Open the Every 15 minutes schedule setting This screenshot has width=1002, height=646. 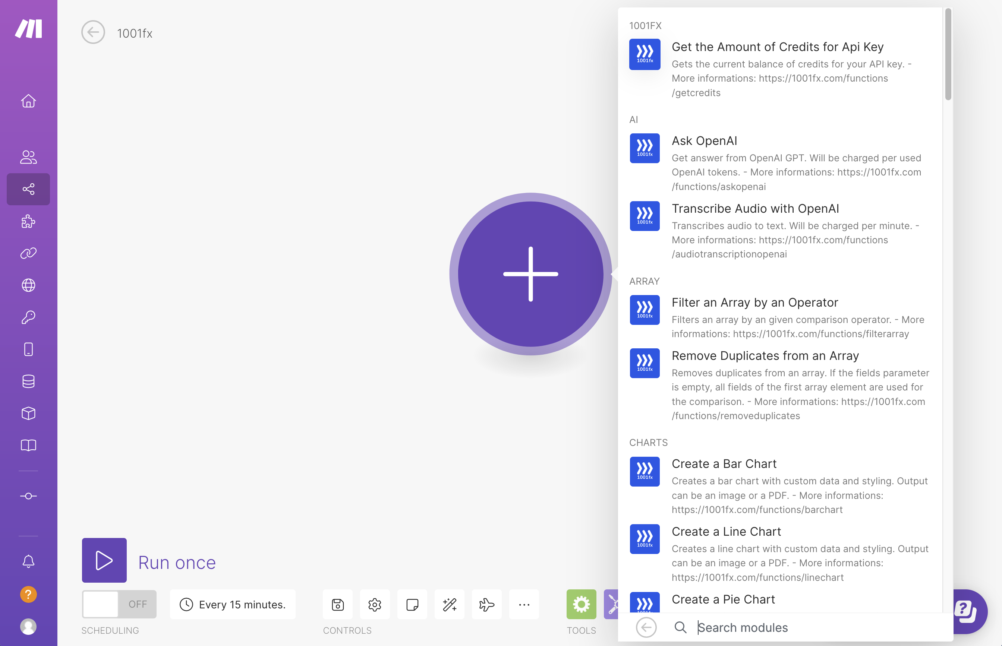(233, 605)
